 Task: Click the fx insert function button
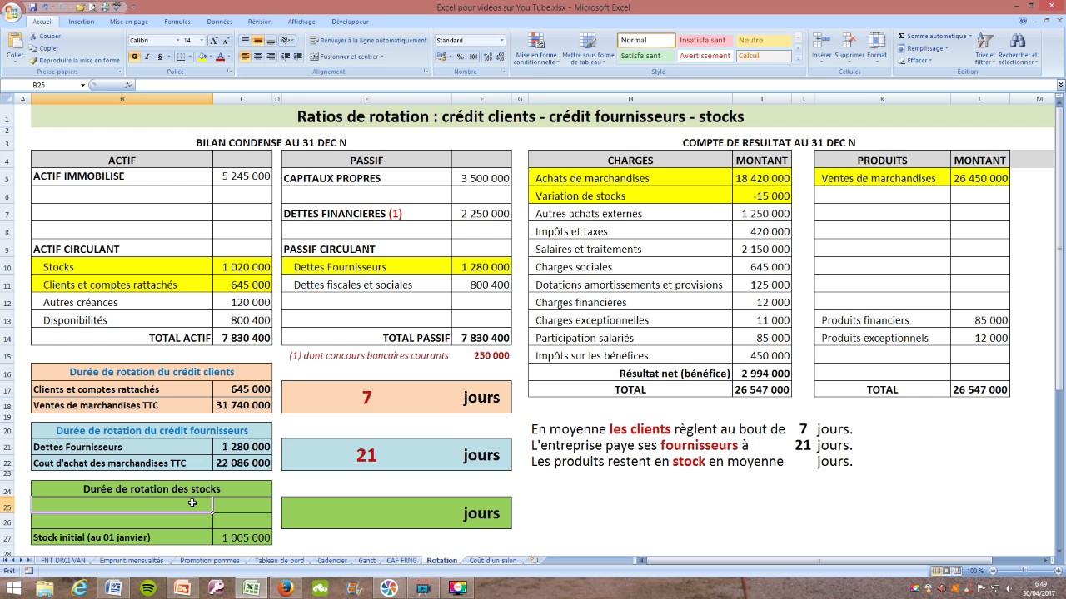click(x=128, y=85)
